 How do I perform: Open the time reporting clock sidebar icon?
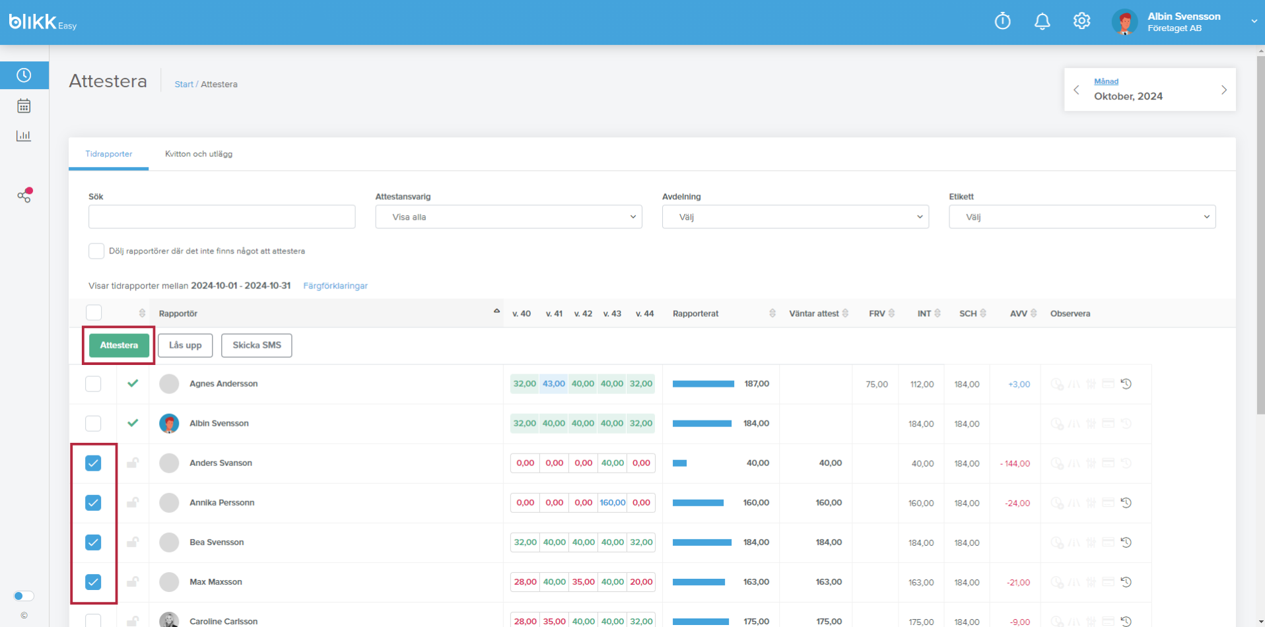[24, 75]
